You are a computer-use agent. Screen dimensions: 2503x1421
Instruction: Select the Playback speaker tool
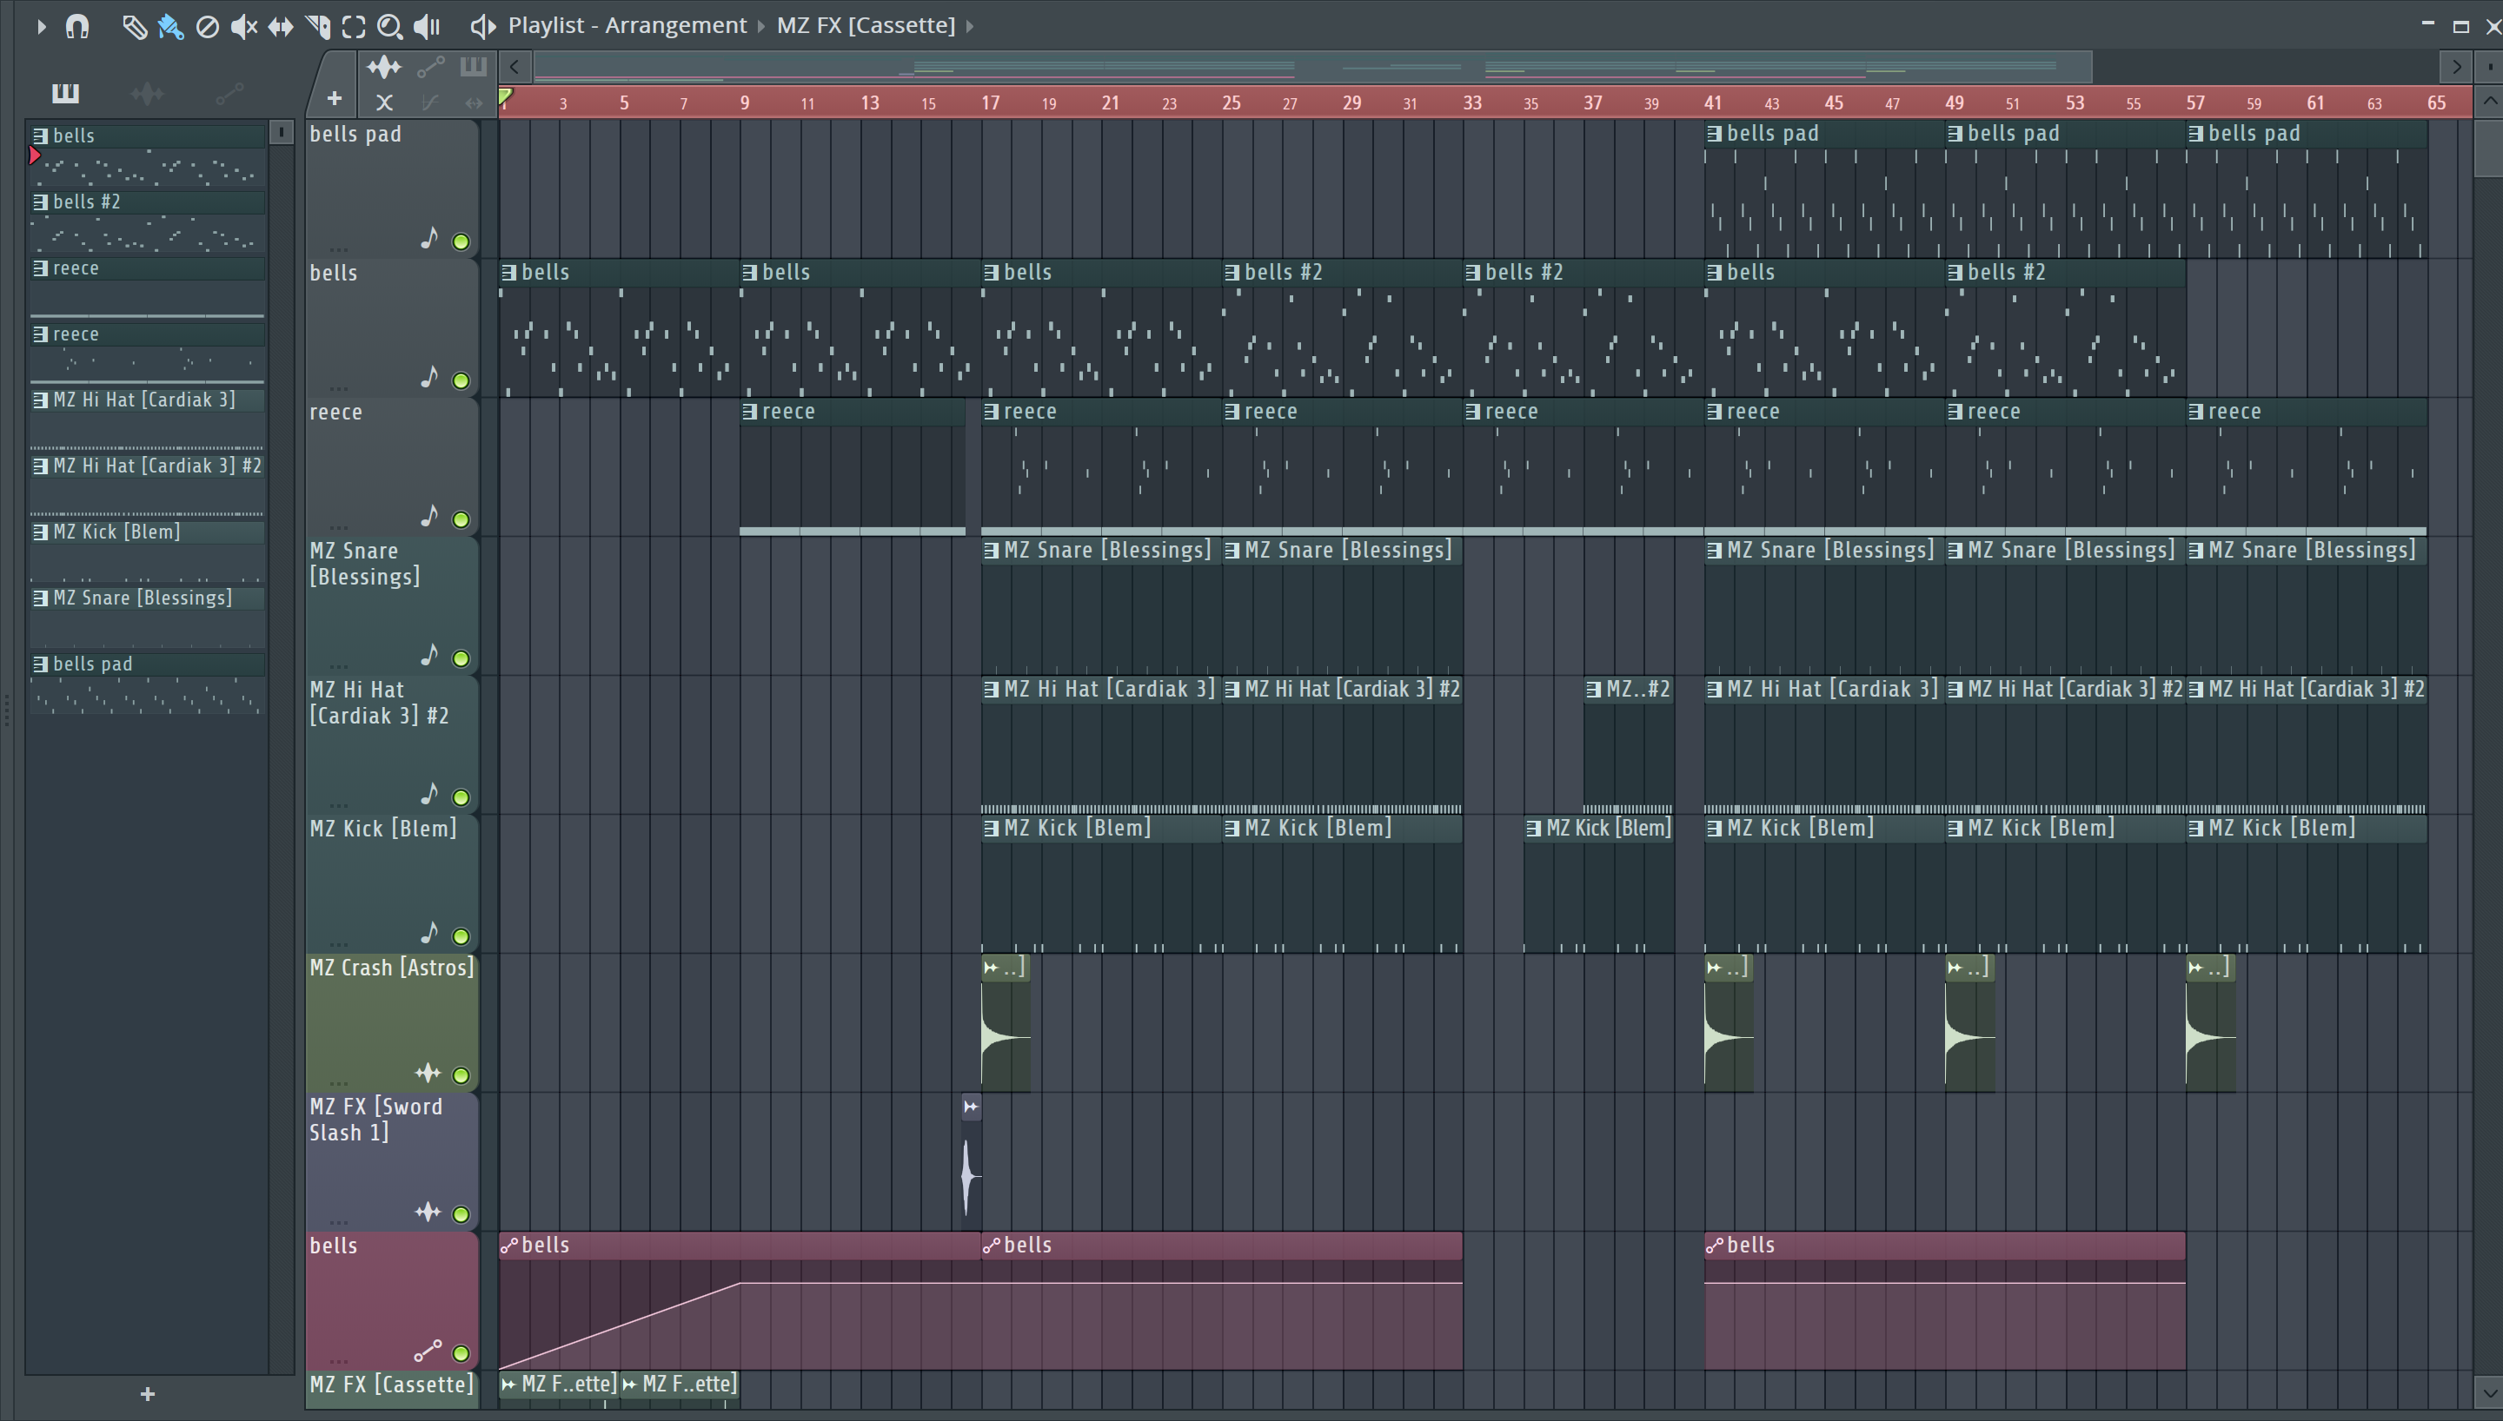point(427,26)
